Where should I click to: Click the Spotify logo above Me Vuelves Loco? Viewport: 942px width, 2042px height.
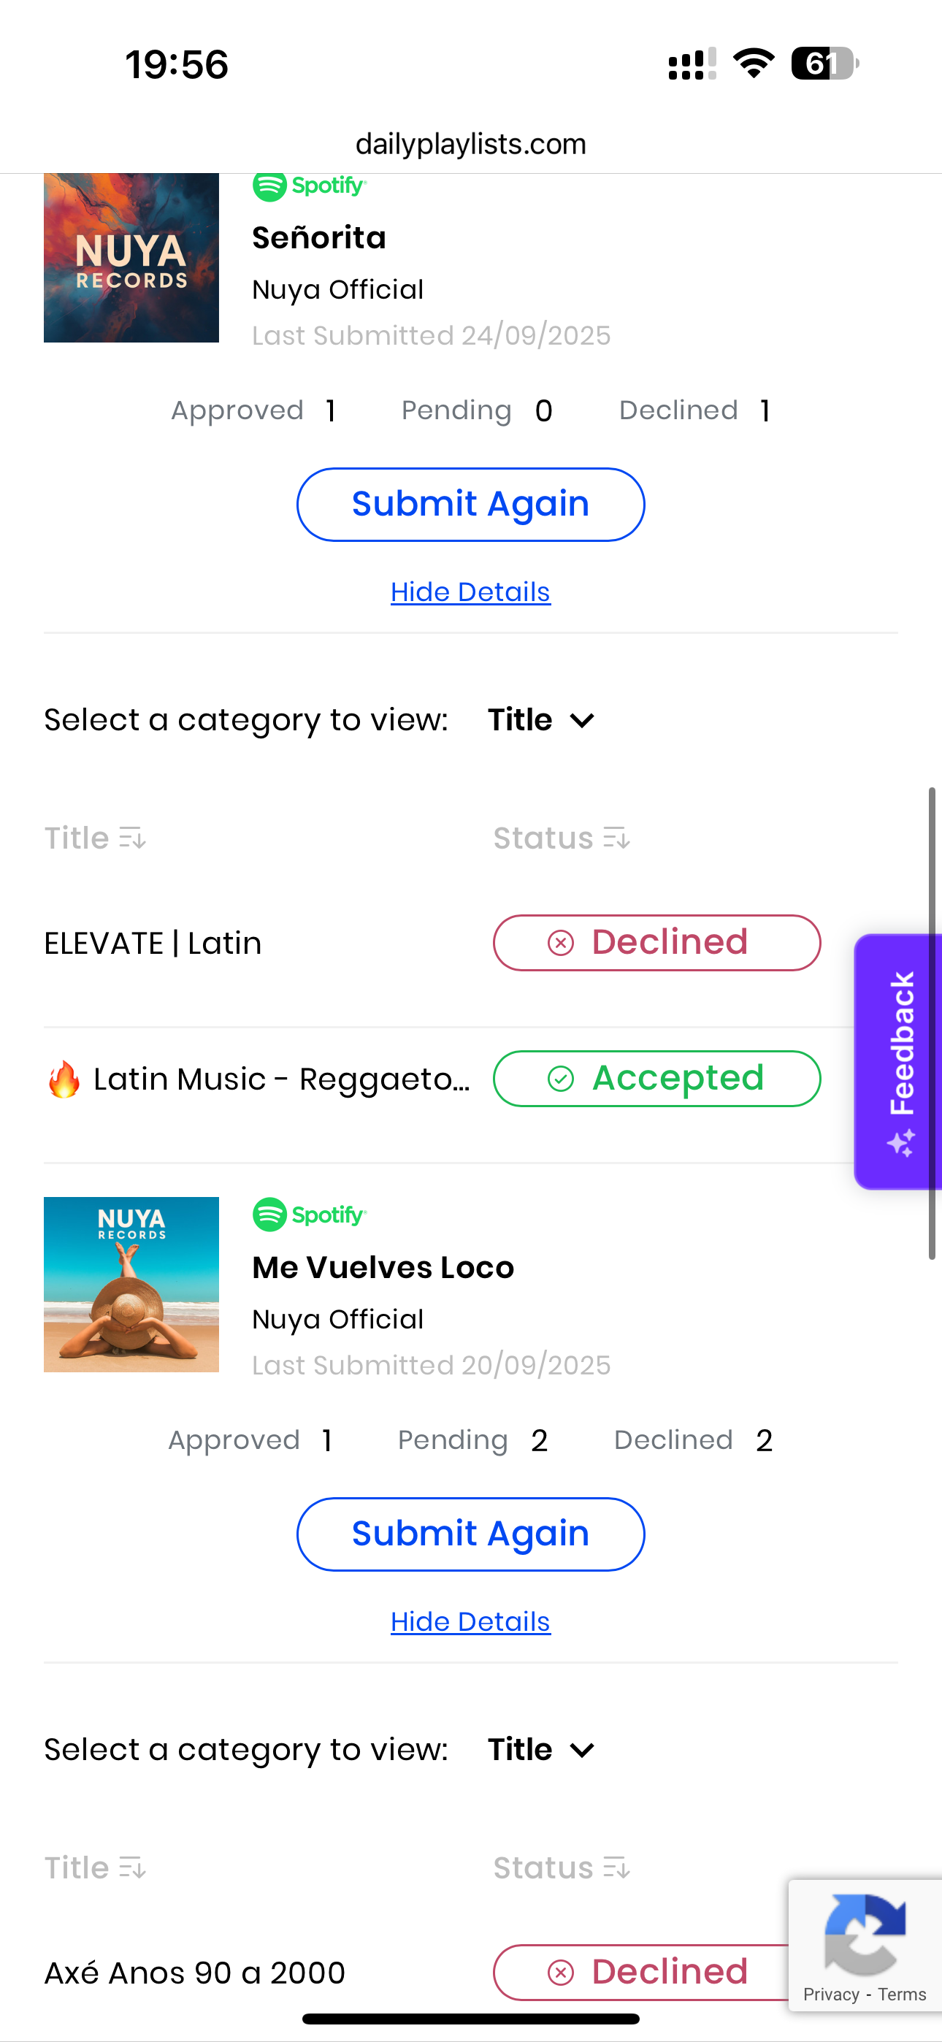pos(309,1215)
